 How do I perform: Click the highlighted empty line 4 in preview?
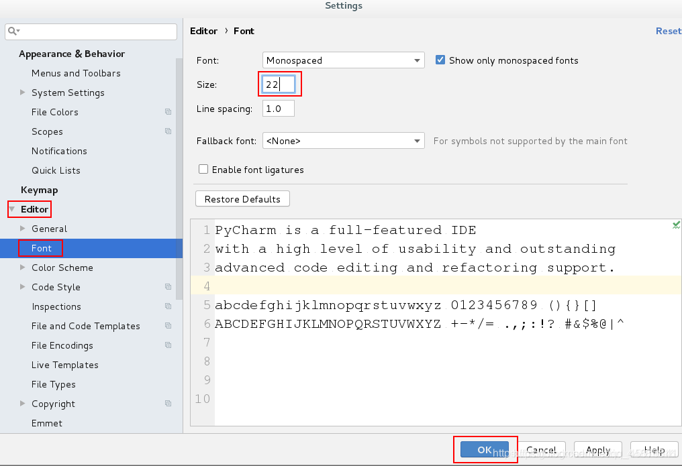436,286
